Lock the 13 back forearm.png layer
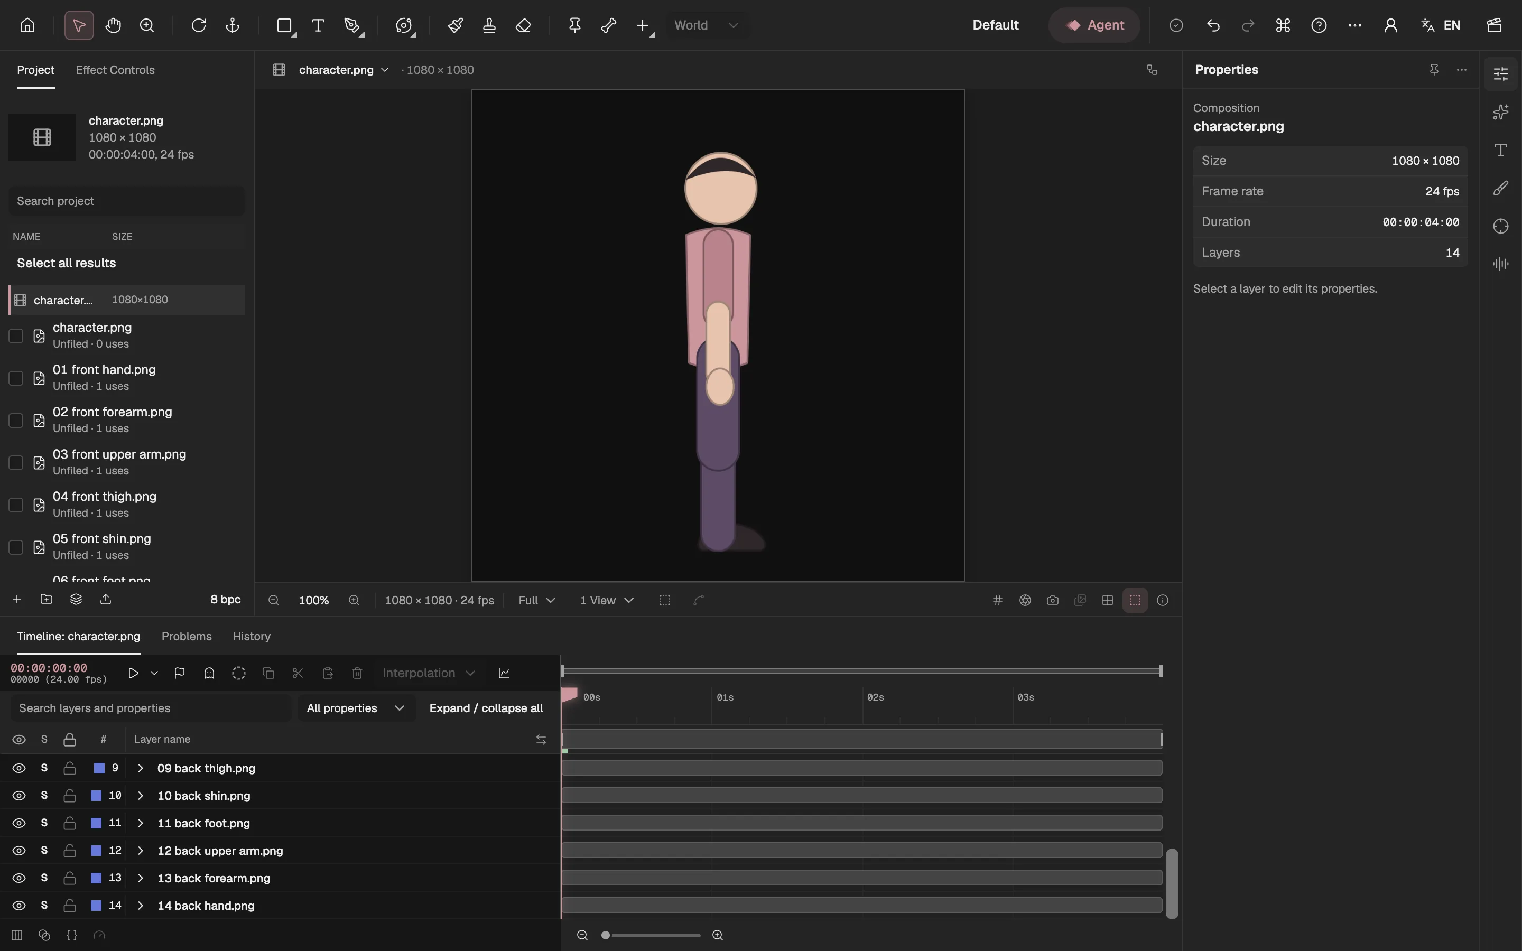 coord(70,878)
